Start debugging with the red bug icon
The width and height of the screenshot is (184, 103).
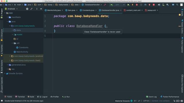pos(137,5)
